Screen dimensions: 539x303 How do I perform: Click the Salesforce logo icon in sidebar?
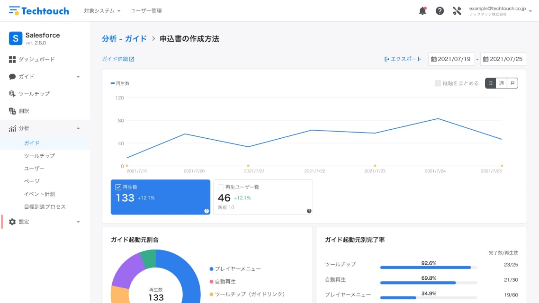[16, 38]
